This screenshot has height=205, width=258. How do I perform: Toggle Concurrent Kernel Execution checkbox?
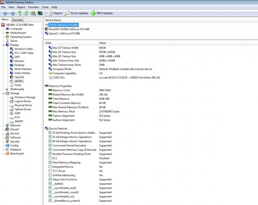pyautogui.click(x=50, y=145)
